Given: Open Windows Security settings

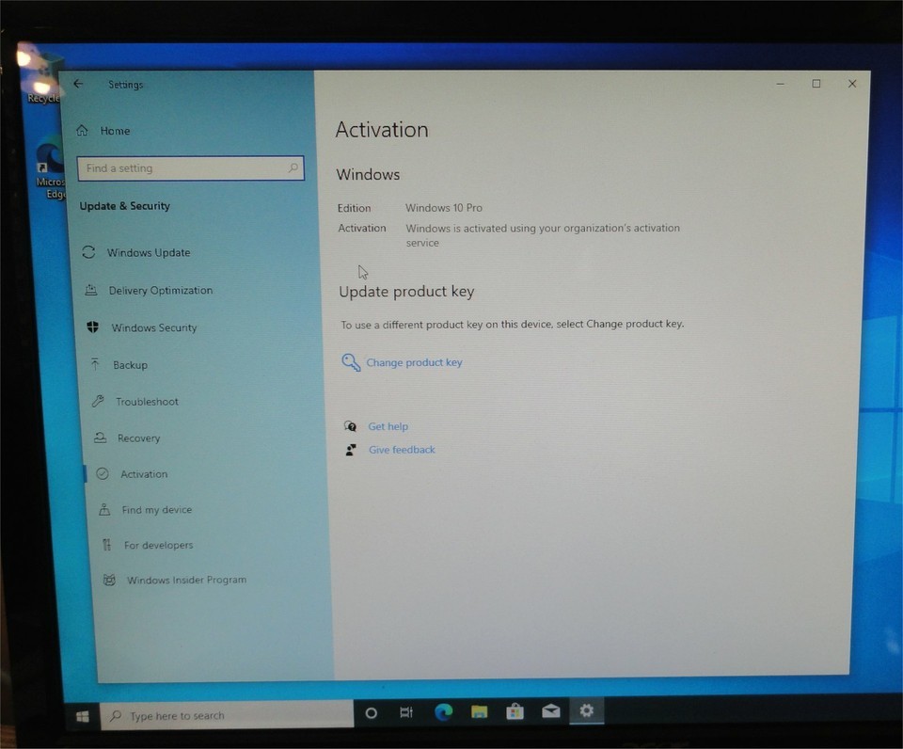Looking at the screenshot, I should (x=153, y=328).
